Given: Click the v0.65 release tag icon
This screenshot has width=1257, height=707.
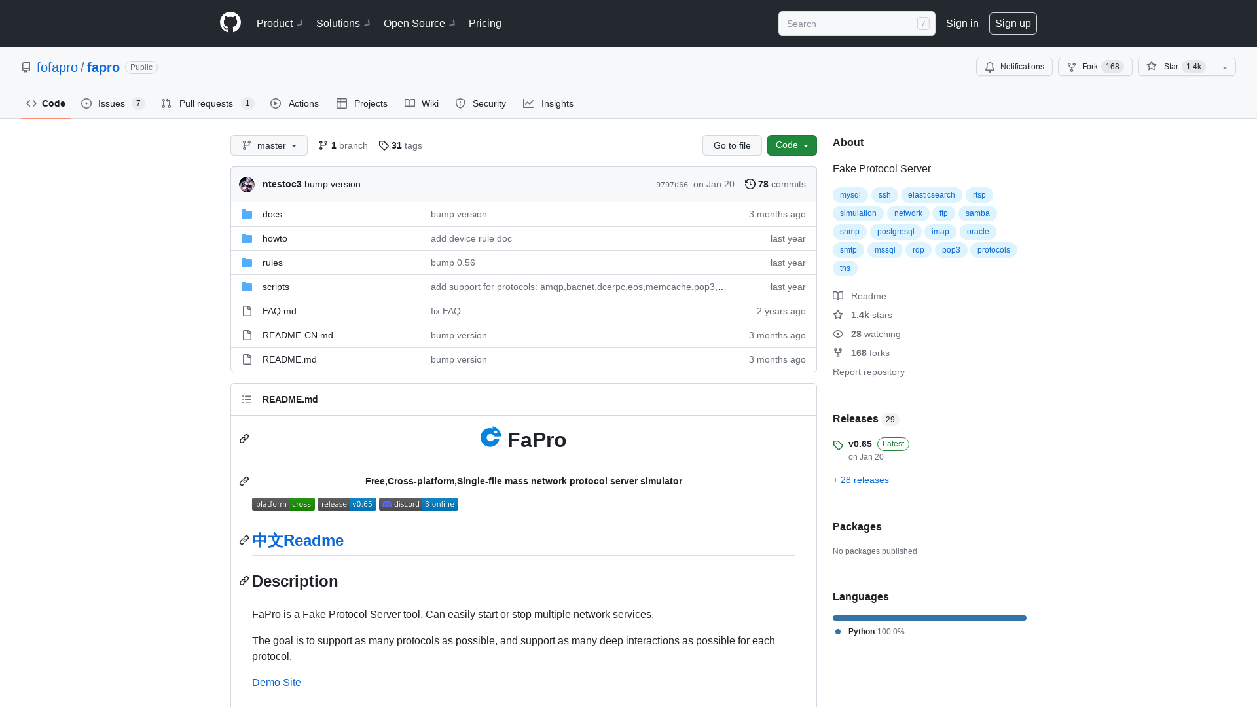Looking at the screenshot, I should tap(838, 445).
